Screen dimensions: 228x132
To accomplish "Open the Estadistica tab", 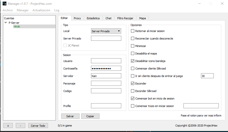I will click(93, 18).
